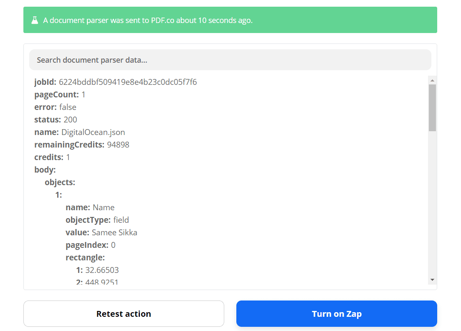Collapse the body node
The width and height of the screenshot is (461, 331).
[x=45, y=170]
